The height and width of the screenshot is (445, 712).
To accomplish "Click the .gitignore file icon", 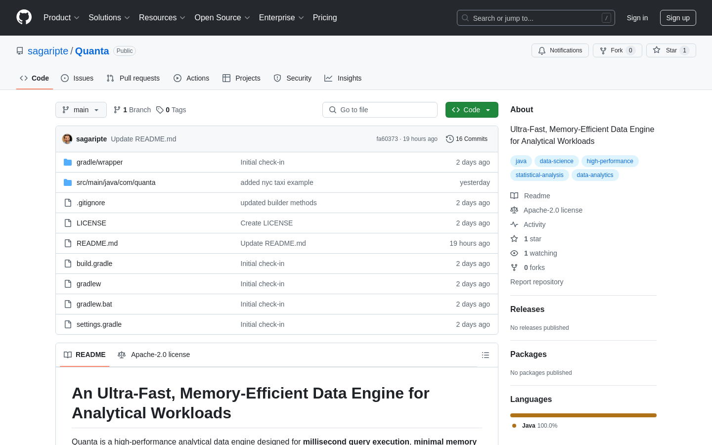I will pos(68,203).
